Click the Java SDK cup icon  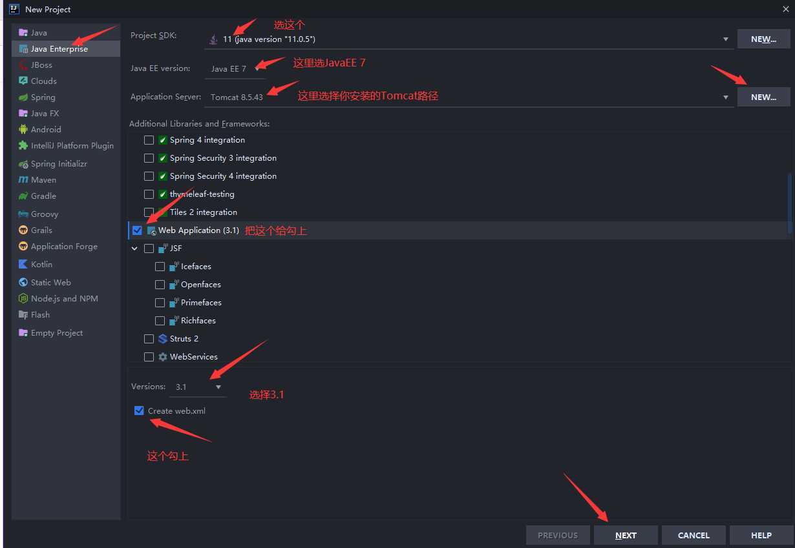[x=214, y=39]
